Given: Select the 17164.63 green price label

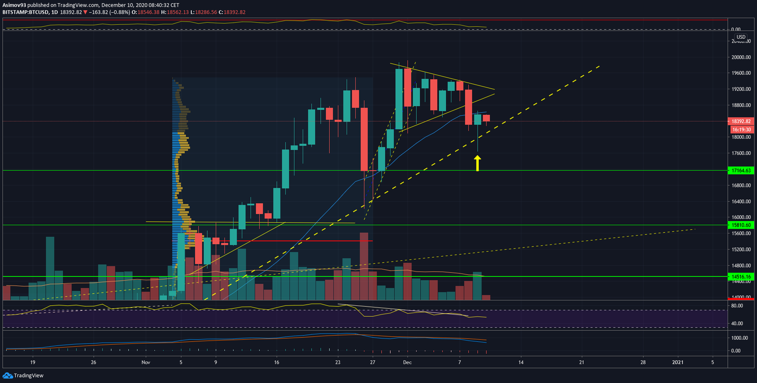Looking at the screenshot, I should 741,170.
